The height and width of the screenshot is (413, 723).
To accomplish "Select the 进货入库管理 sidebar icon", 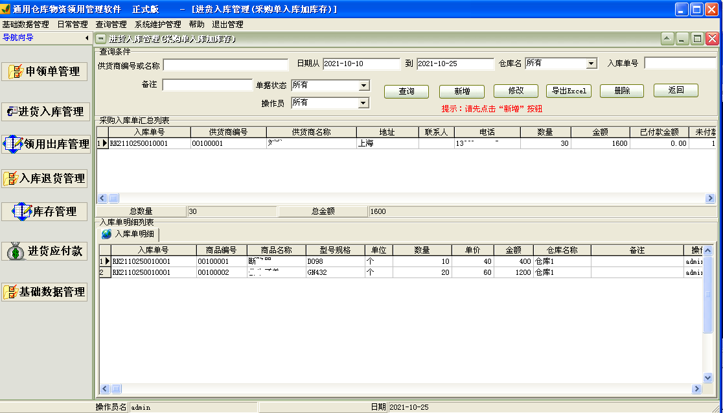I will 45,112.
